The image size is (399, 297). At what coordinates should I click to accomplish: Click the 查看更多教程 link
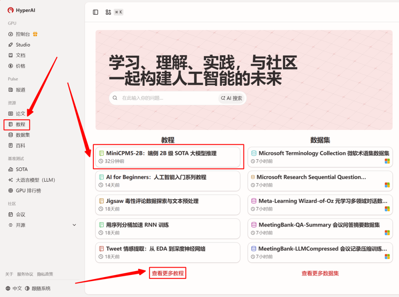tap(168, 273)
